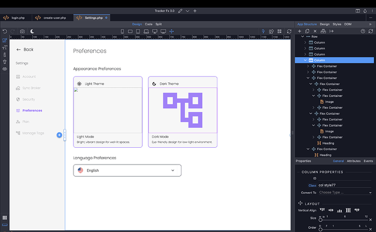Click the duplicate icon in the App Structure toolbar
This screenshot has height=232, width=376.
(x=307, y=31)
